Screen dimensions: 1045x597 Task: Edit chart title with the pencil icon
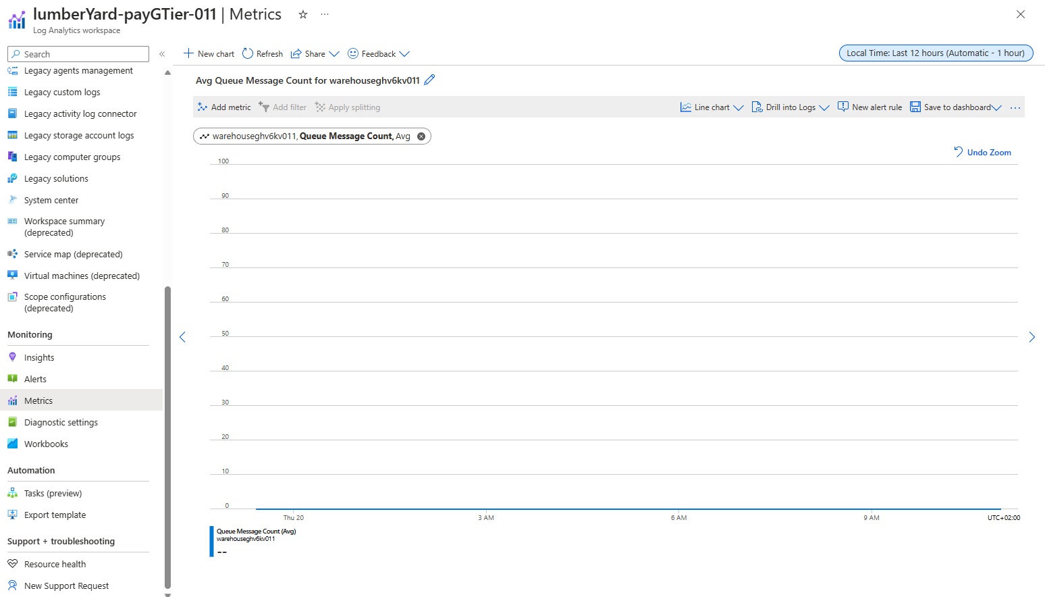(429, 80)
